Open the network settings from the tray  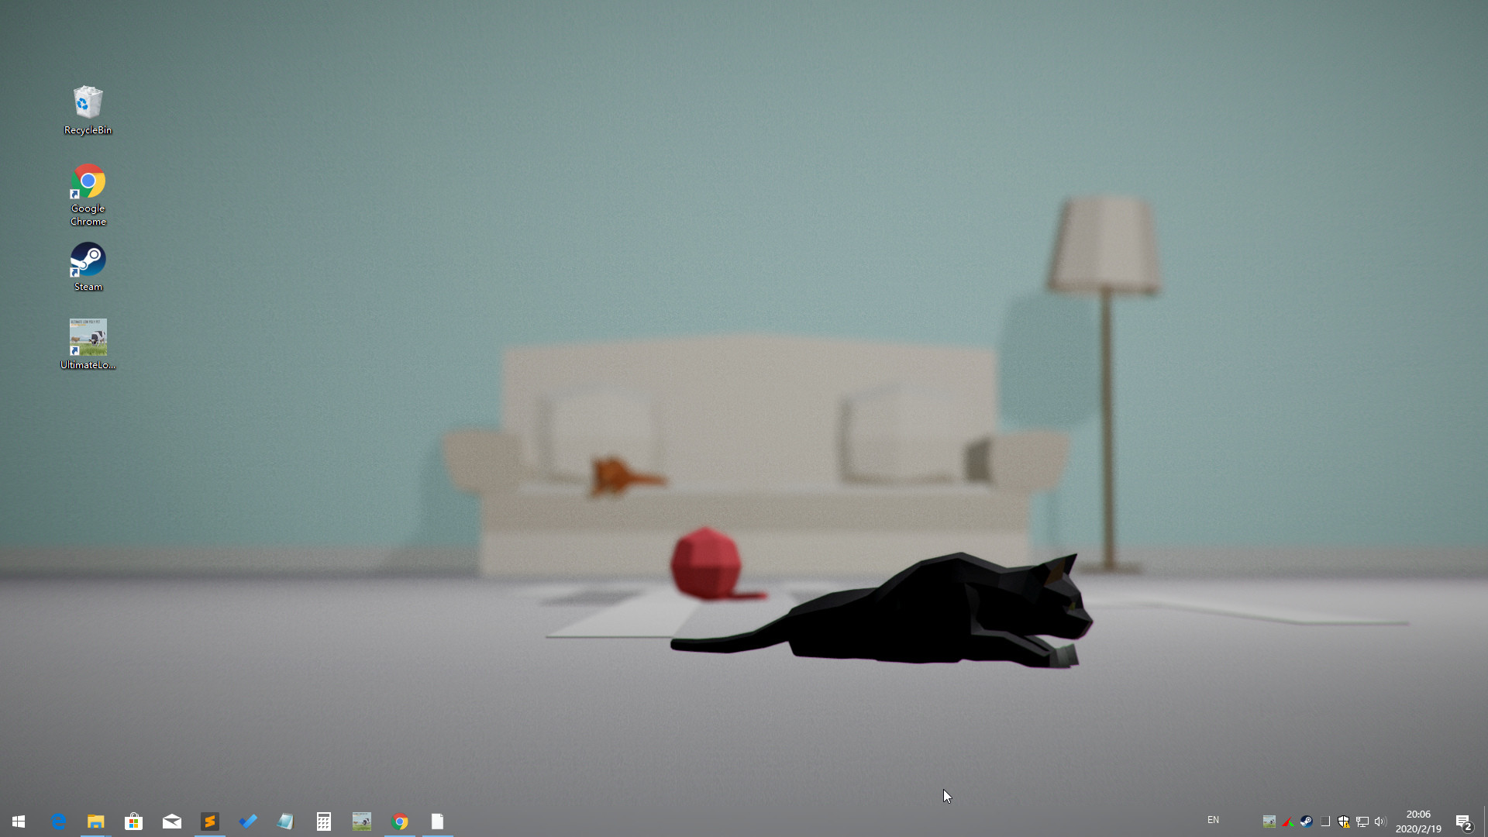pos(1362,821)
